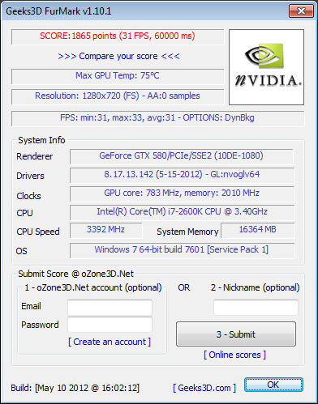Click the NVIDIA logo image
The width and height of the screenshot is (318, 404).
coord(266,67)
